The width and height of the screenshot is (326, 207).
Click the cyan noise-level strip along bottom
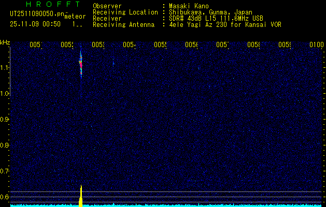166,205
